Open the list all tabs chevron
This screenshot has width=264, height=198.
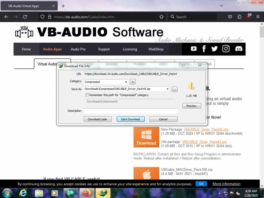[x=221, y=6]
